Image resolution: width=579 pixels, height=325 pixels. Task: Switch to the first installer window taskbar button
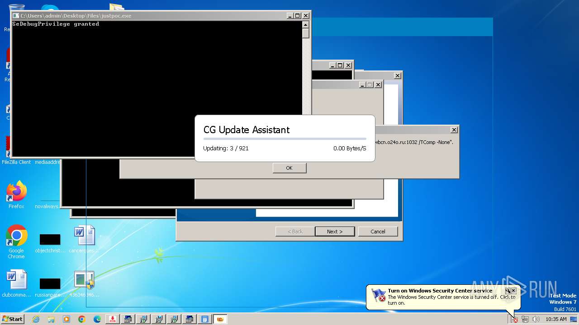point(128,319)
